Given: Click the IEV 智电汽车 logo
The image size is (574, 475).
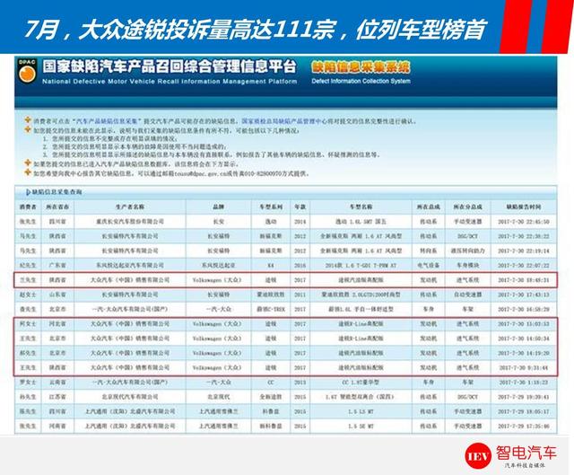Looking at the screenshot, I should point(511,456).
